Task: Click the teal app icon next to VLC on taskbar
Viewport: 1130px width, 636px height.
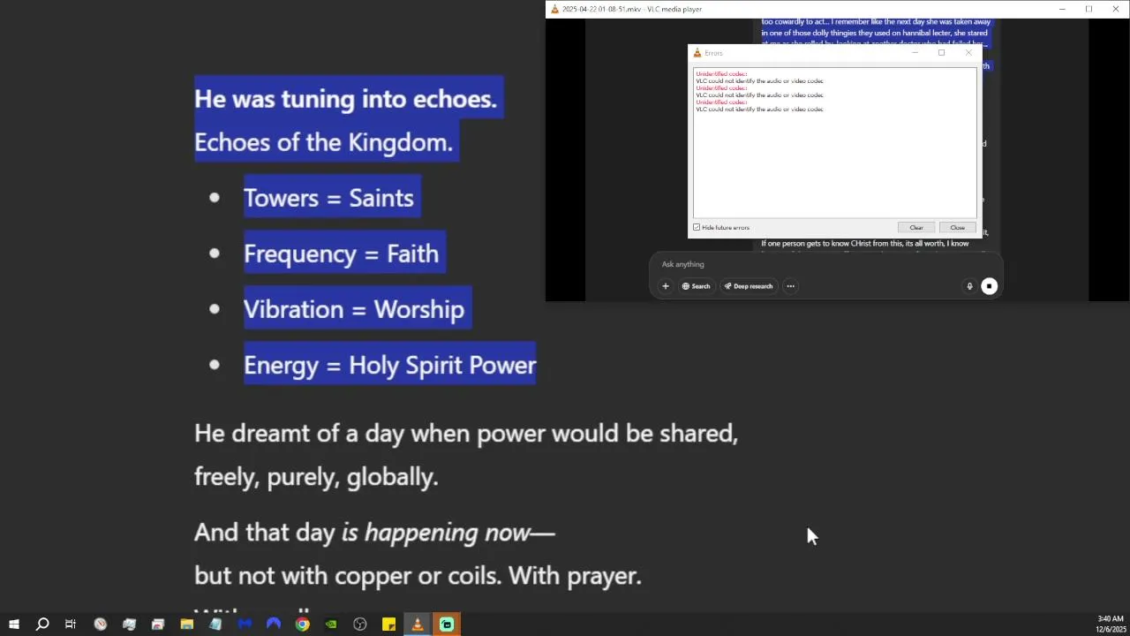Action: [447, 625]
